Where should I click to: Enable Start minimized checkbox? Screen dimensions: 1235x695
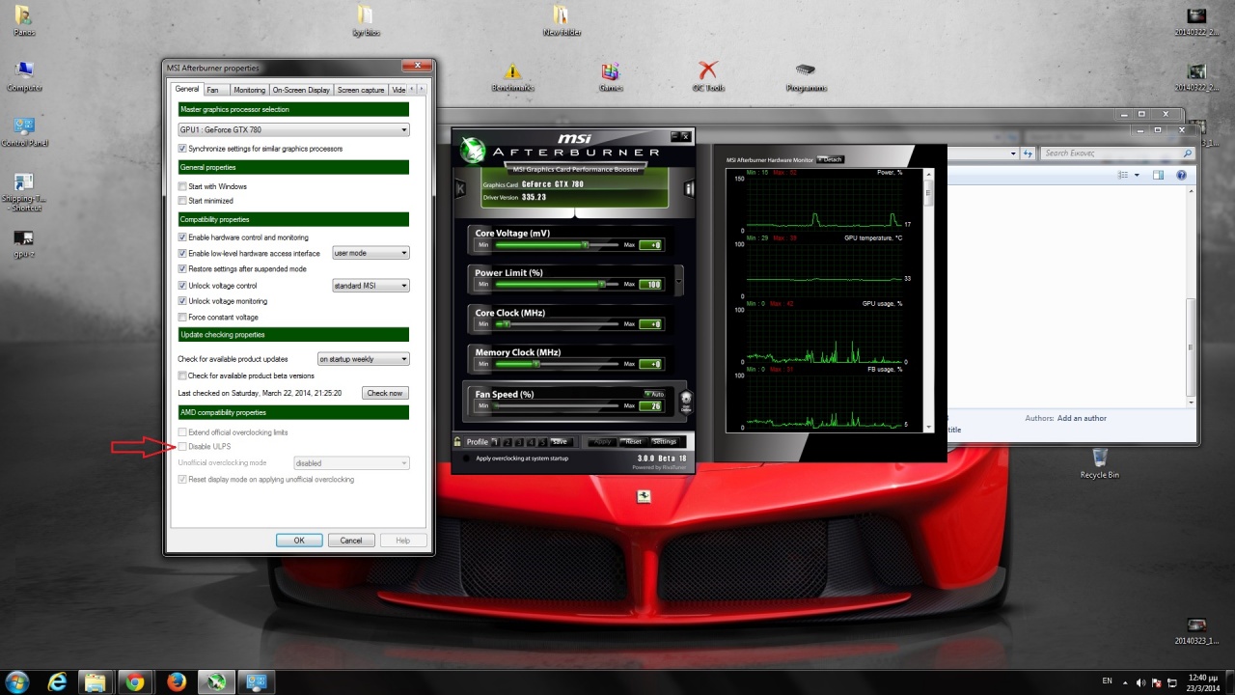pos(182,201)
